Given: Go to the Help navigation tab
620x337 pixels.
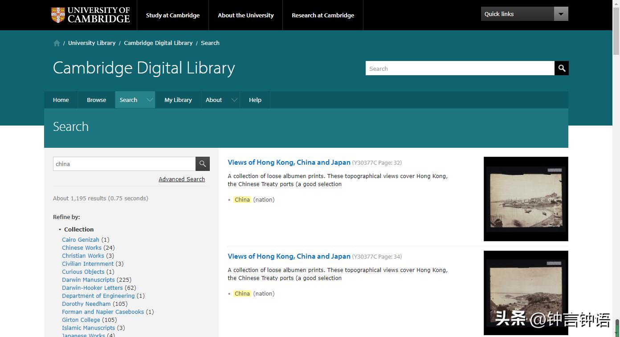Looking at the screenshot, I should pyautogui.click(x=255, y=100).
